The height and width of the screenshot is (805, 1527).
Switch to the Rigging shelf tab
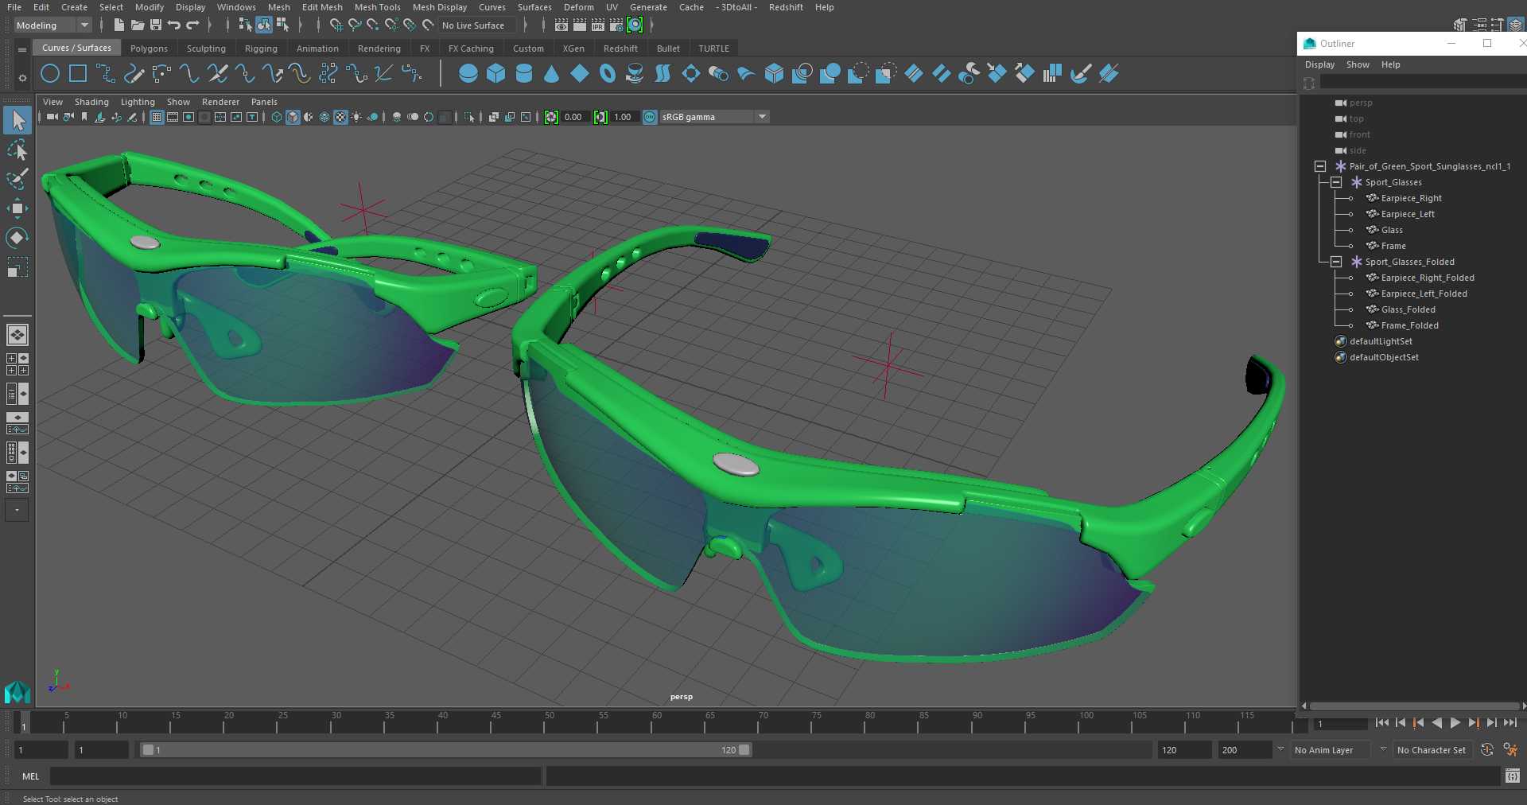tap(261, 49)
